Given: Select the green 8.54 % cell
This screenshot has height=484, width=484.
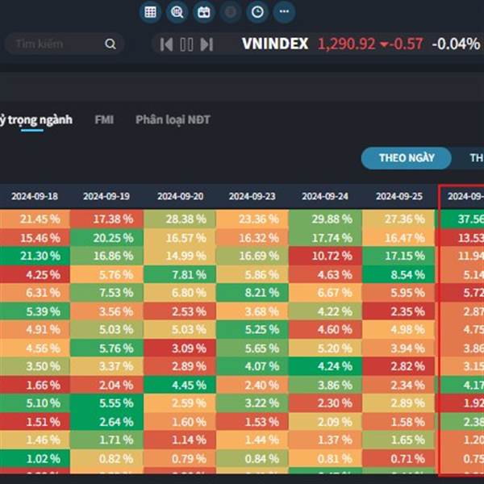Looking at the screenshot, I should pyautogui.click(x=398, y=274).
